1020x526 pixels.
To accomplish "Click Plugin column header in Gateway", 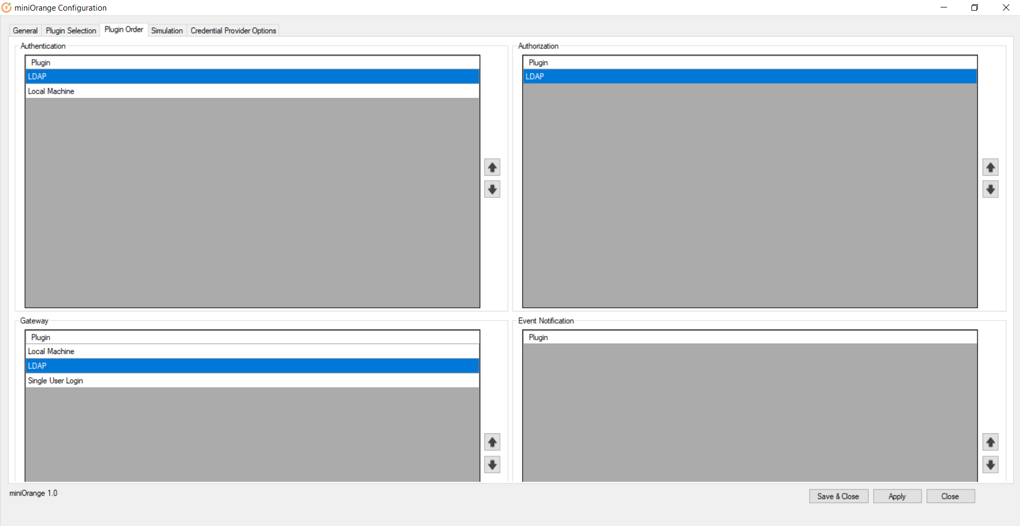I will point(253,337).
